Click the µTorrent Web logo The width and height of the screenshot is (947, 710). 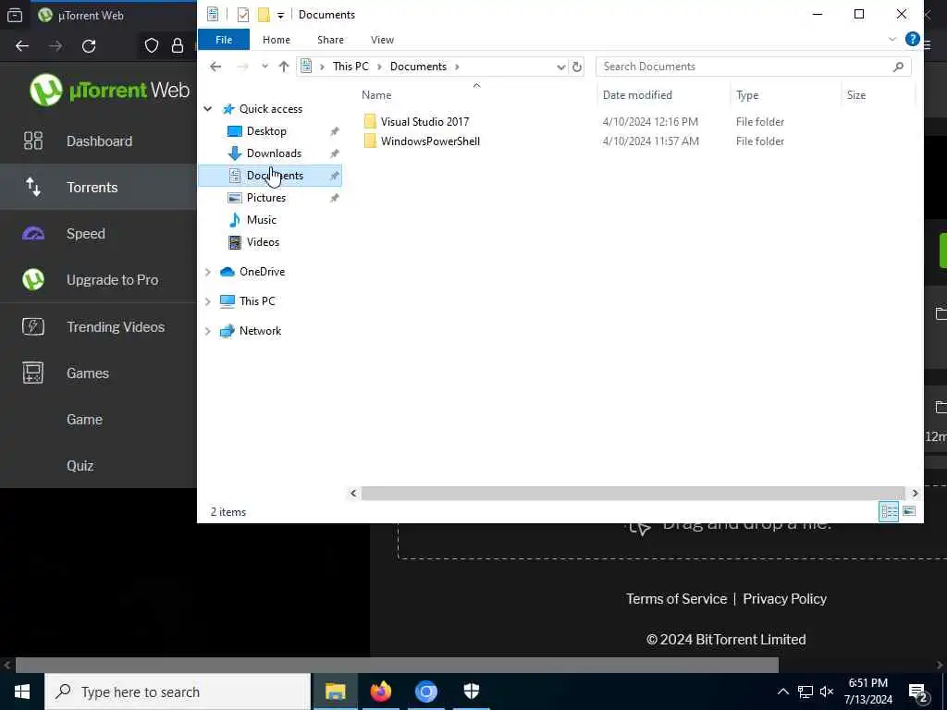pyautogui.click(x=109, y=90)
